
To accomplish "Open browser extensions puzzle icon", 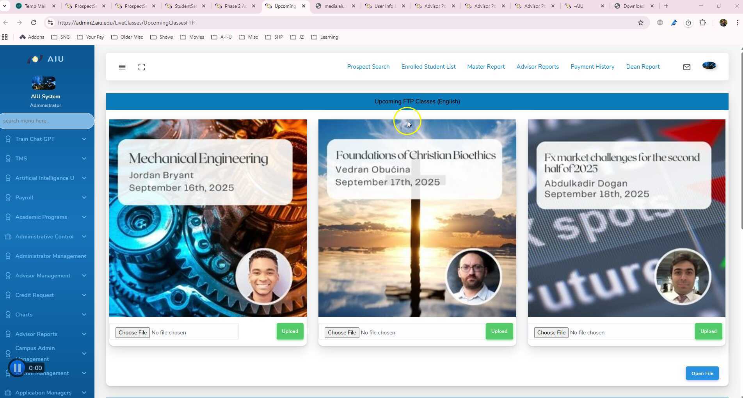I will [x=702, y=23].
